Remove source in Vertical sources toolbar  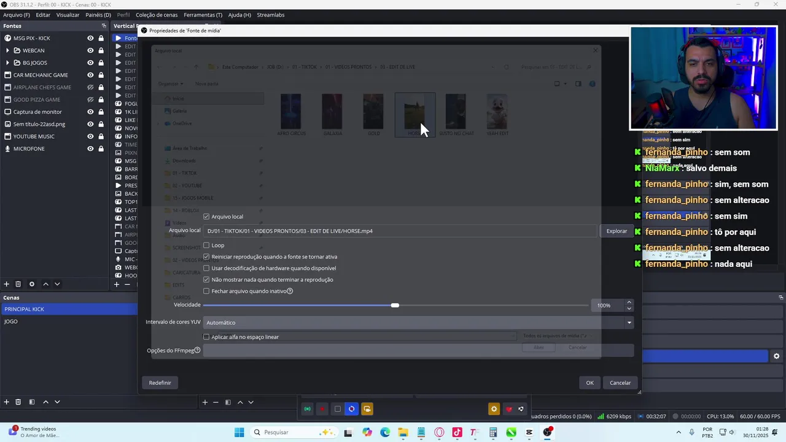pyautogui.click(x=128, y=284)
